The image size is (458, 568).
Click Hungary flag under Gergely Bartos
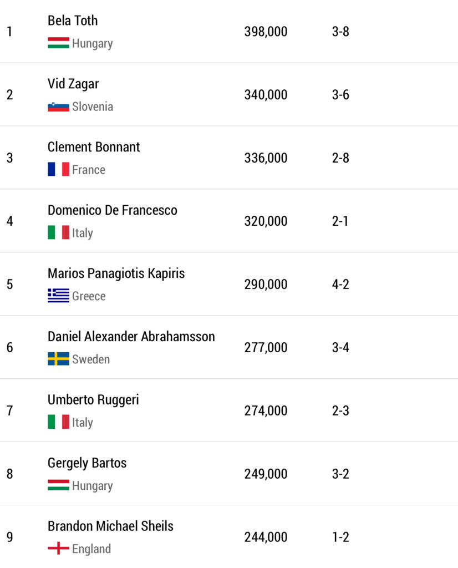pyautogui.click(x=58, y=486)
